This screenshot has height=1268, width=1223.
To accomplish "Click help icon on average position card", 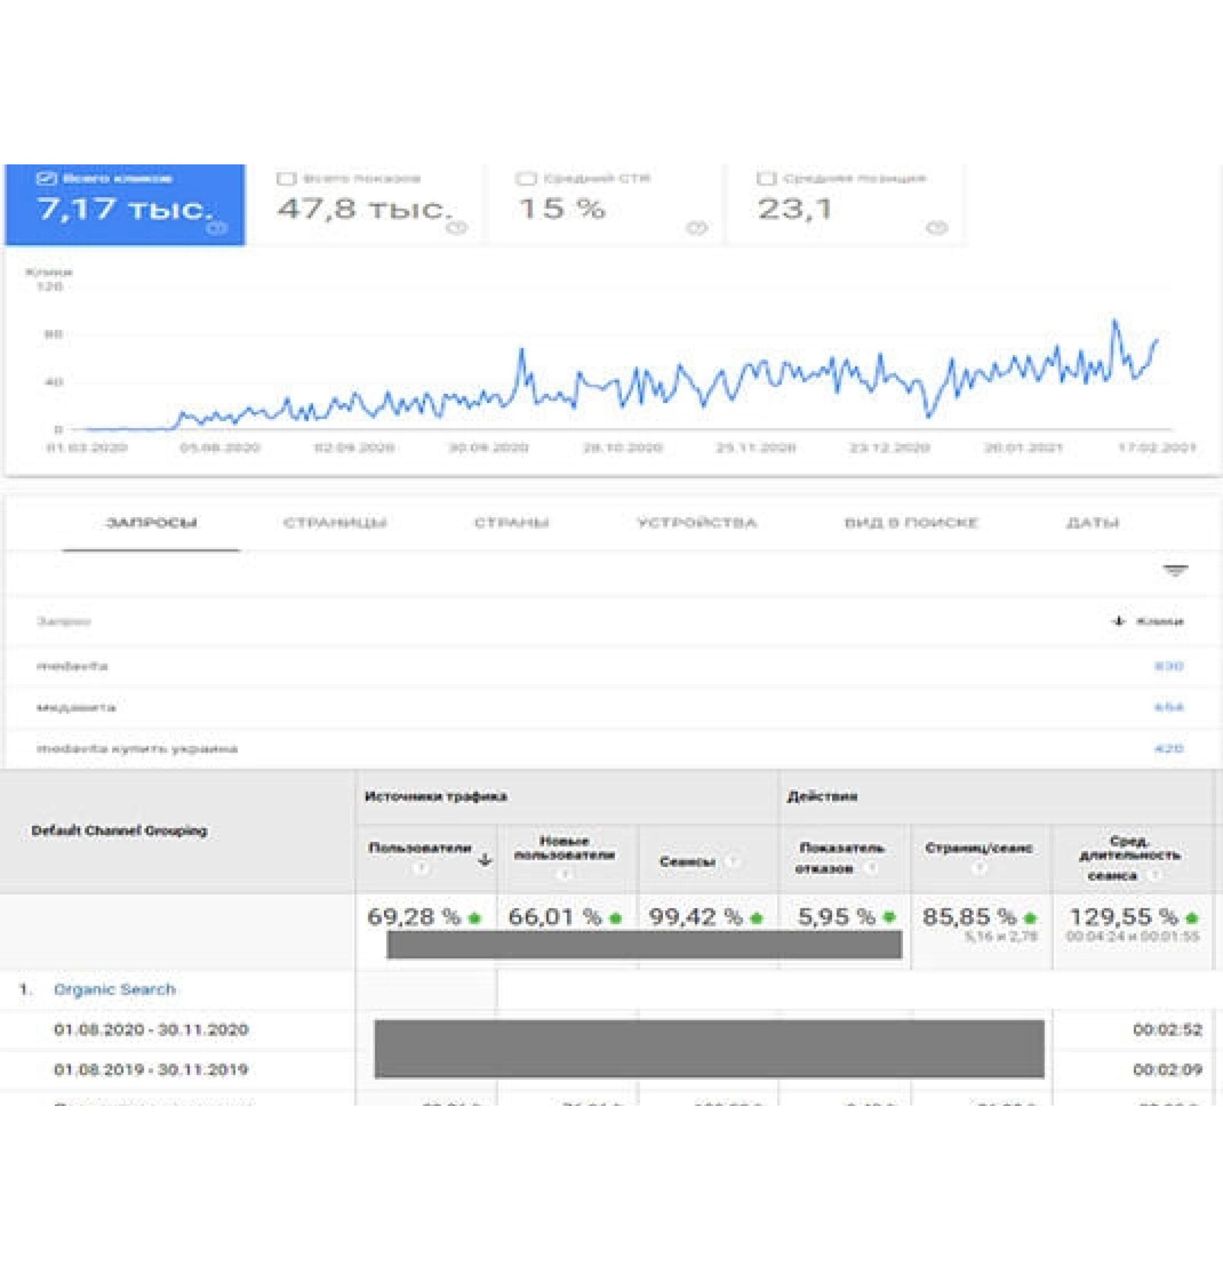I will [x=936, y=228].
